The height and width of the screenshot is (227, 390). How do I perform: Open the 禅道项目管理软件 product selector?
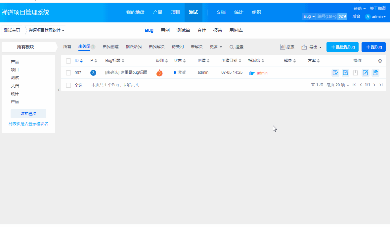(46, 30)
